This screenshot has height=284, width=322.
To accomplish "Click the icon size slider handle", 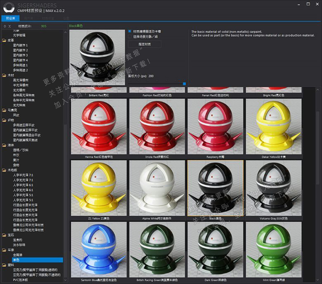I will point(184,84).
